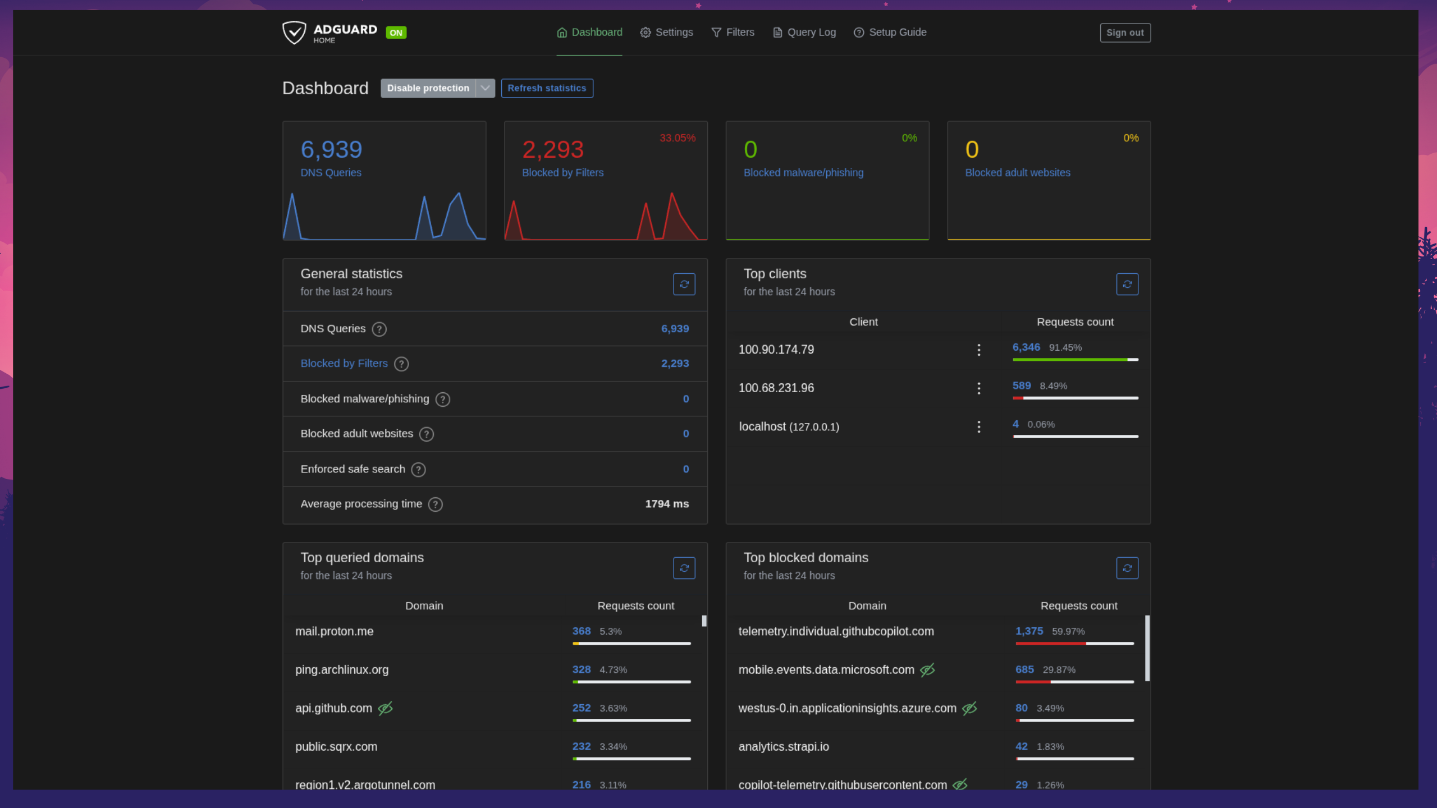Open options menu for client 100.90.174.79

979,350
